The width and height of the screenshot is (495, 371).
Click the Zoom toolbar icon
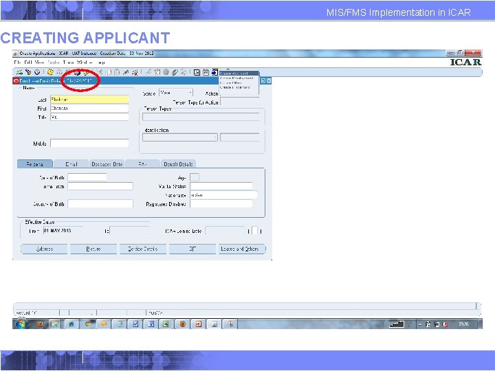point(157,72)
